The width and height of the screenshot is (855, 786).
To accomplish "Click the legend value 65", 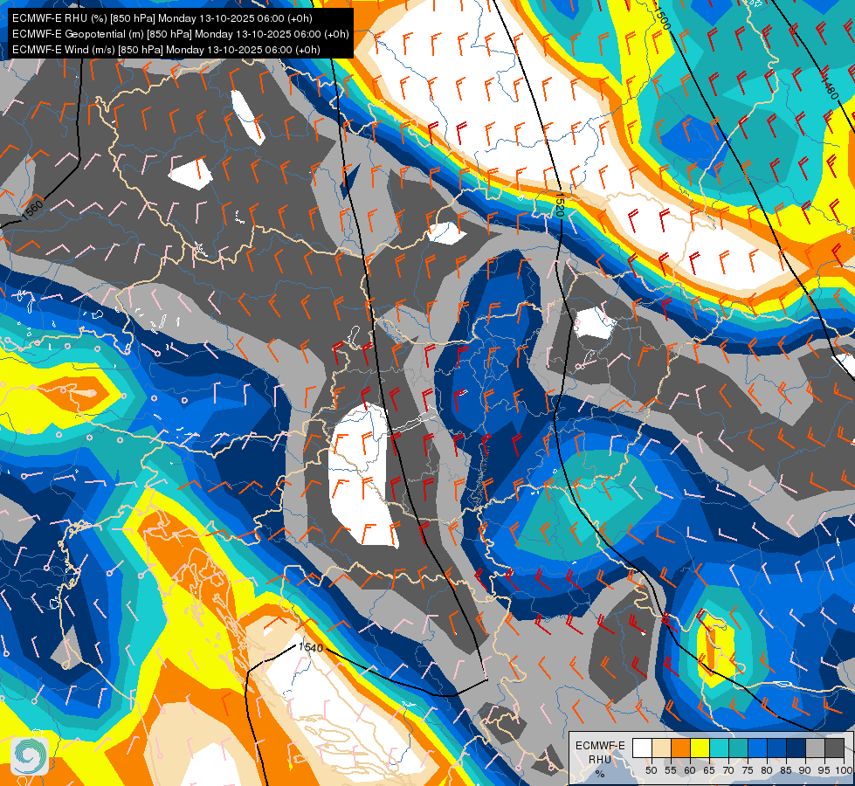I will (709, 770).
